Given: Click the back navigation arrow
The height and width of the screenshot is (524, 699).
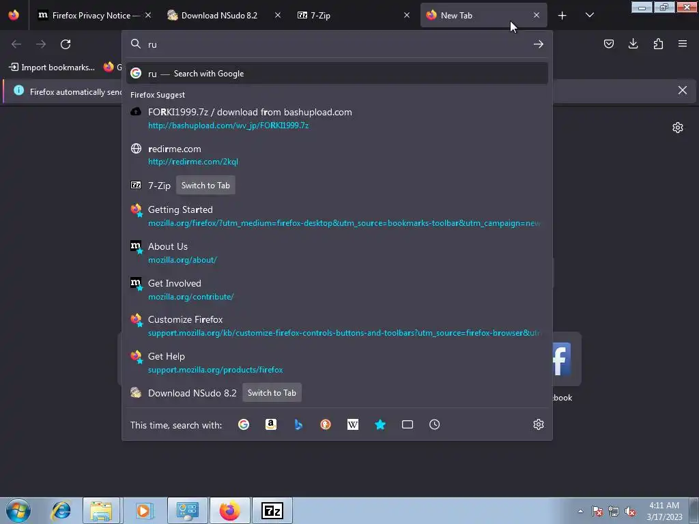Looking at the screenshot, I should [16, 44].
